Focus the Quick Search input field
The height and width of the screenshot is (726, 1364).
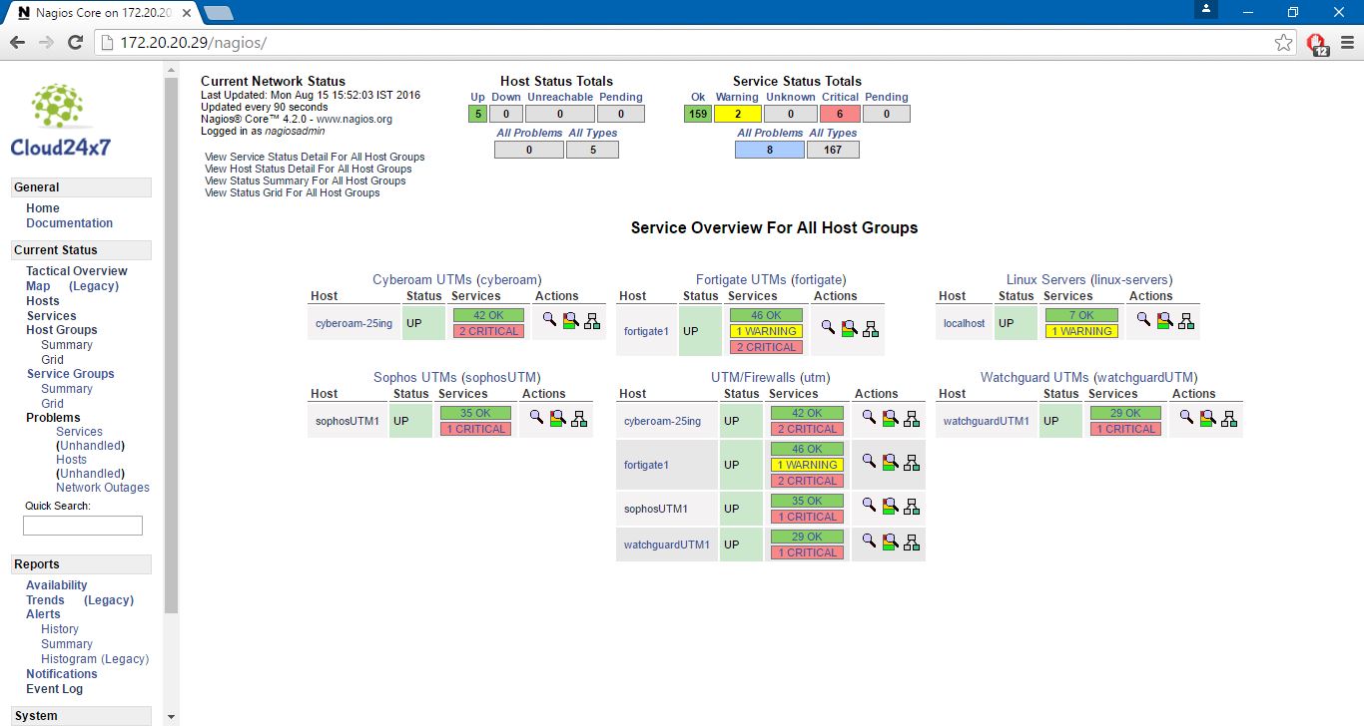tap(83, 526)
